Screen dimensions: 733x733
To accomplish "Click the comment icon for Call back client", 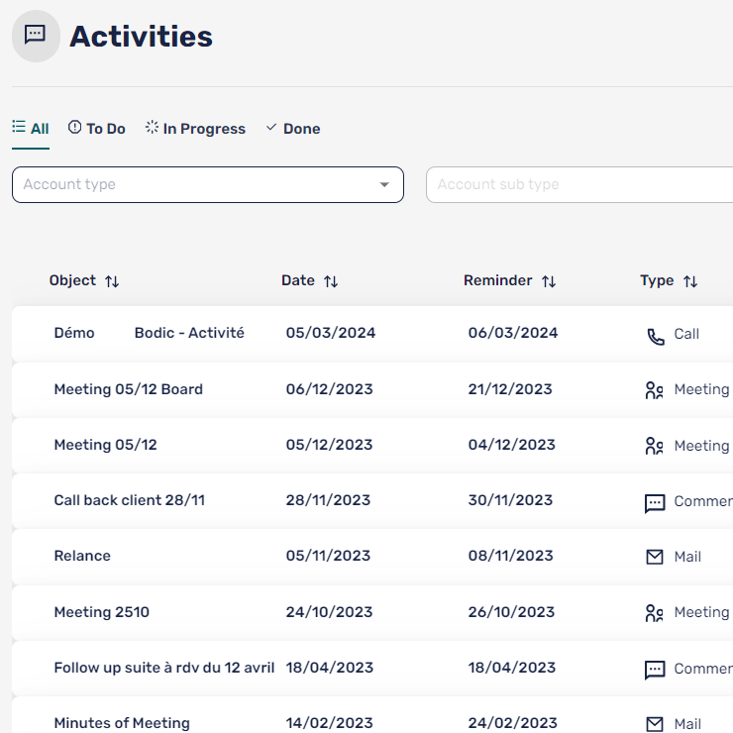I will point(654,502).
